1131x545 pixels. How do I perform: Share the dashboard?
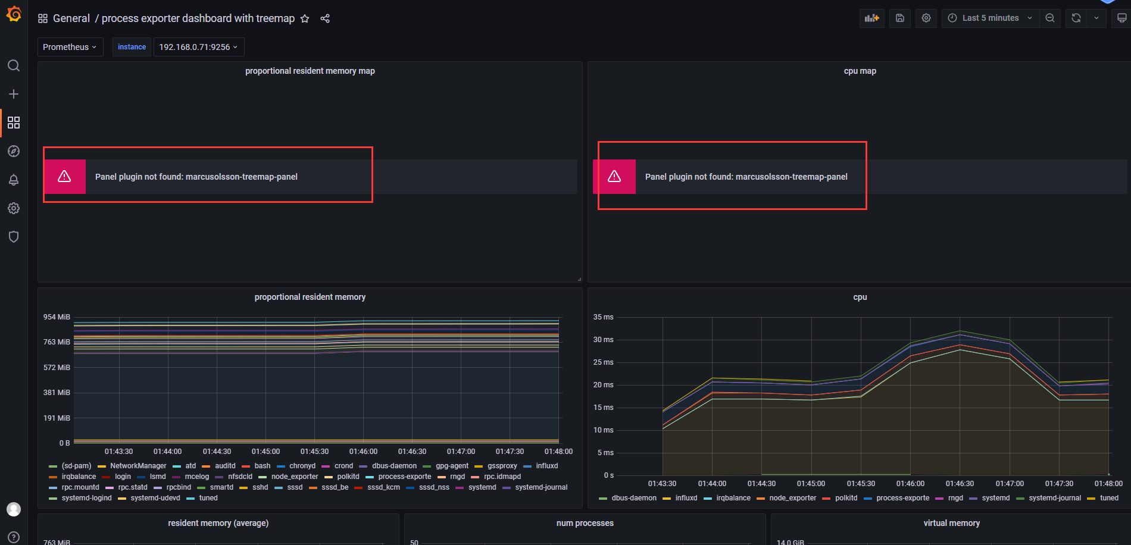click(x=325, y=18)
